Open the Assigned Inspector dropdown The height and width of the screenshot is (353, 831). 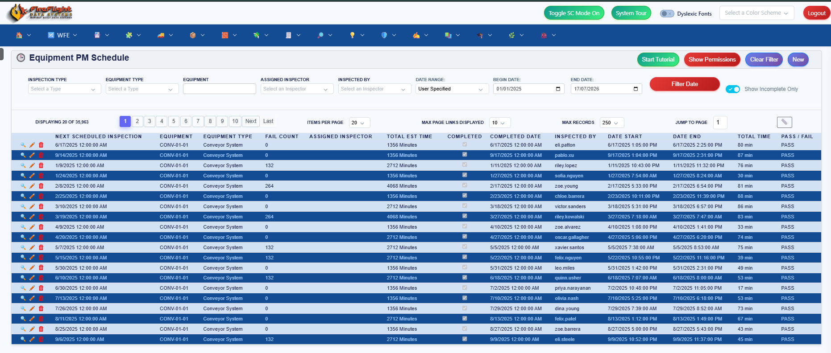pos(297,89)
